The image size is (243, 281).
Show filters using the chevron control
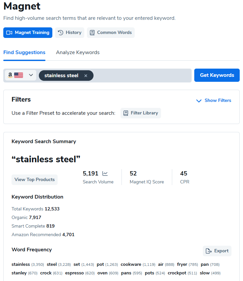(199, 101)
